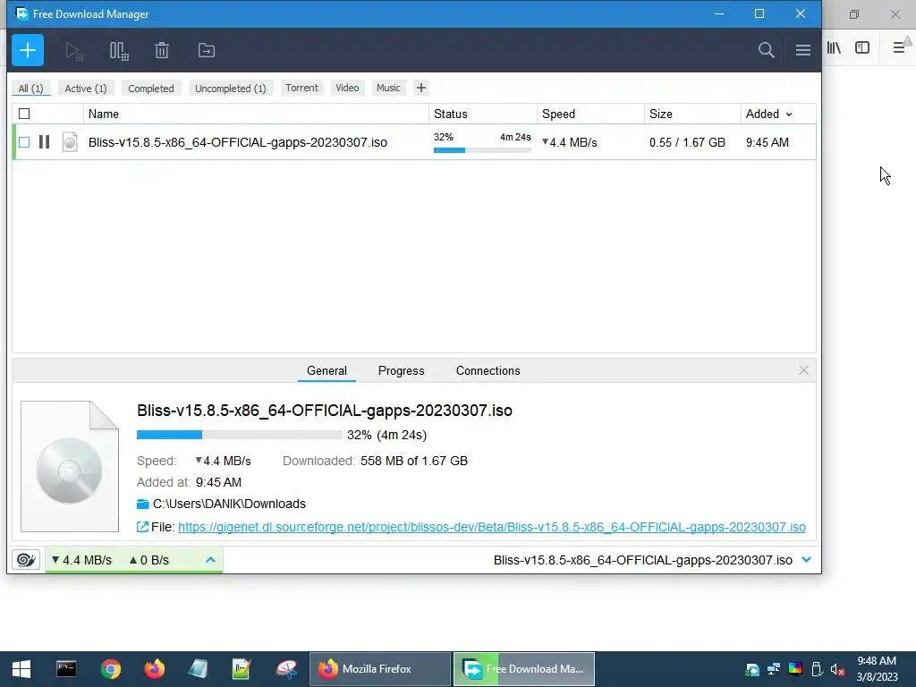Sort by the Size column header
The width and height of the screenshot is (916, 687).
click(692, 114)
